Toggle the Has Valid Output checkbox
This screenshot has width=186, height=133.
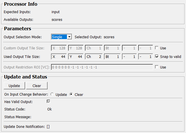(x=48, y=102)
